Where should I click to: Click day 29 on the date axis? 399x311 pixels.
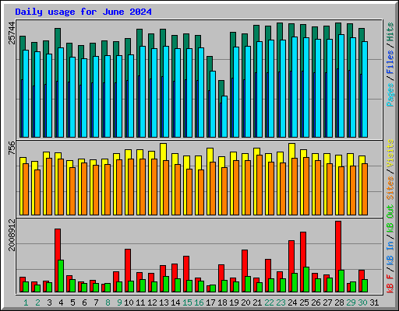pyautogui.click(x=351, y=302)
